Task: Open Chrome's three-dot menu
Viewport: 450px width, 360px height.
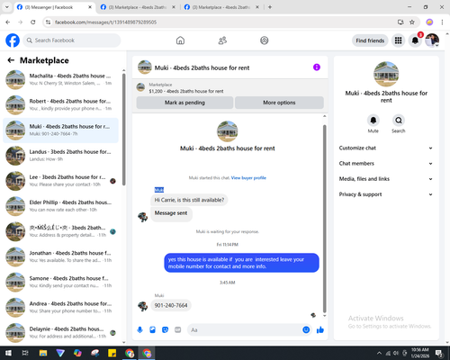Action: 442,22
